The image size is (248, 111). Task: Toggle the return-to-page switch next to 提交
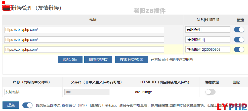(x=27, y=105)
